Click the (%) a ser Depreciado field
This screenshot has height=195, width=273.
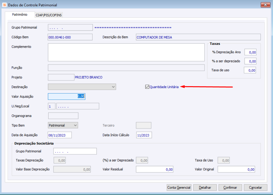[142, 160]
